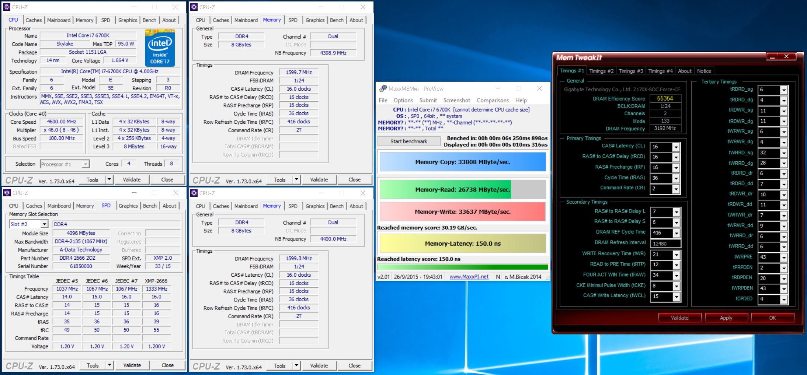This screenshot has height=375, width=807.
Task: Open the File menu in MaxxMEM
Action: [x=383, y=100]
